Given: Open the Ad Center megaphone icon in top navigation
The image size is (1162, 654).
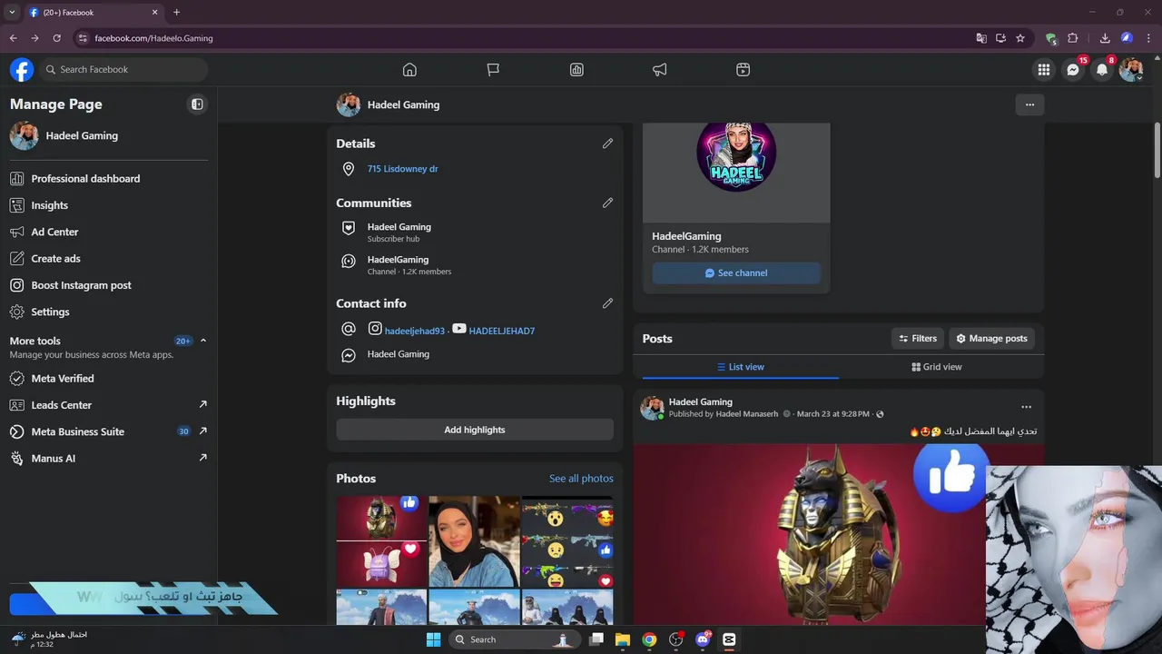Looking at the screenshot, I should [x=660, y=69].
